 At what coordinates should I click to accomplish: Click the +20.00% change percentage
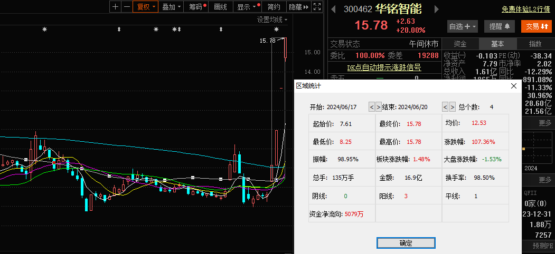point(411,31)
